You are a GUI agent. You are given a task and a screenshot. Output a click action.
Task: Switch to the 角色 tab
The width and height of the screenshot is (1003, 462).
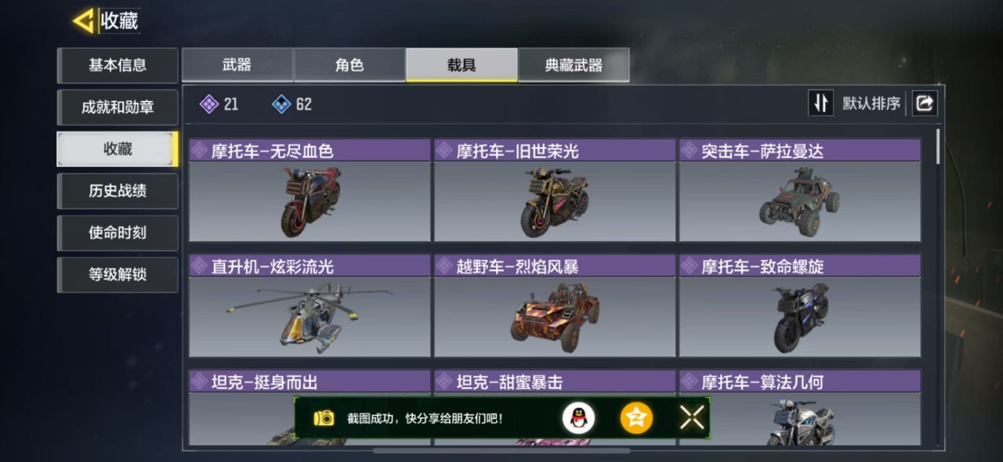tap(349, 65)
